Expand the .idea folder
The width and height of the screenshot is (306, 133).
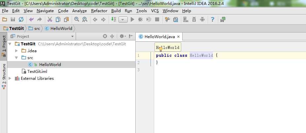tap(17, 51)
